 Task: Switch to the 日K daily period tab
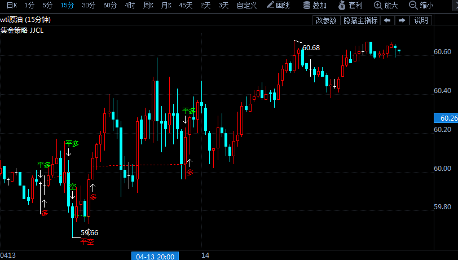pos(12,5)
